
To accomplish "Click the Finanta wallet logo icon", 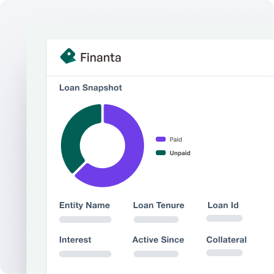I will [x=68, y=56].
